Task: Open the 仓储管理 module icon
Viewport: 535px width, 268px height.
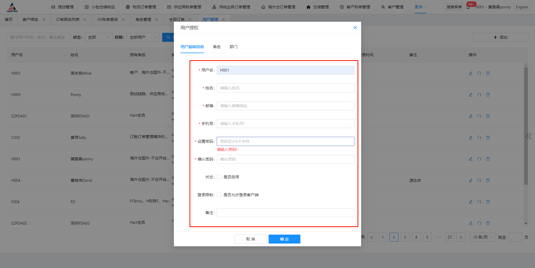Action: coord(308,7)
